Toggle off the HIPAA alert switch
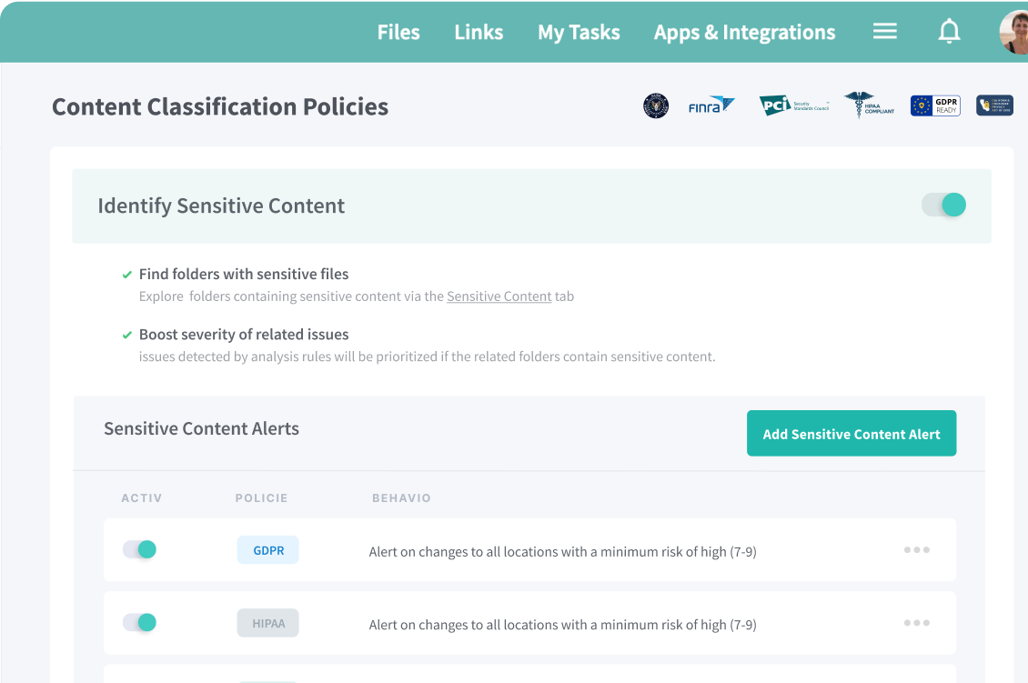 coord(140,622)
